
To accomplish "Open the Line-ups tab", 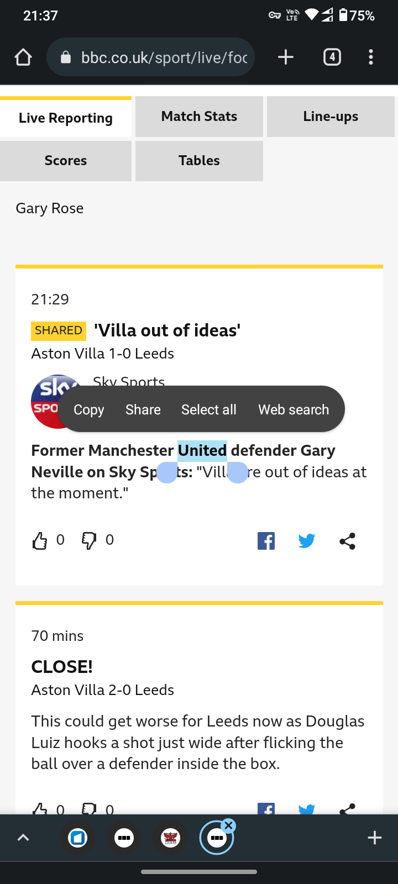I will (x=331, y=117).
